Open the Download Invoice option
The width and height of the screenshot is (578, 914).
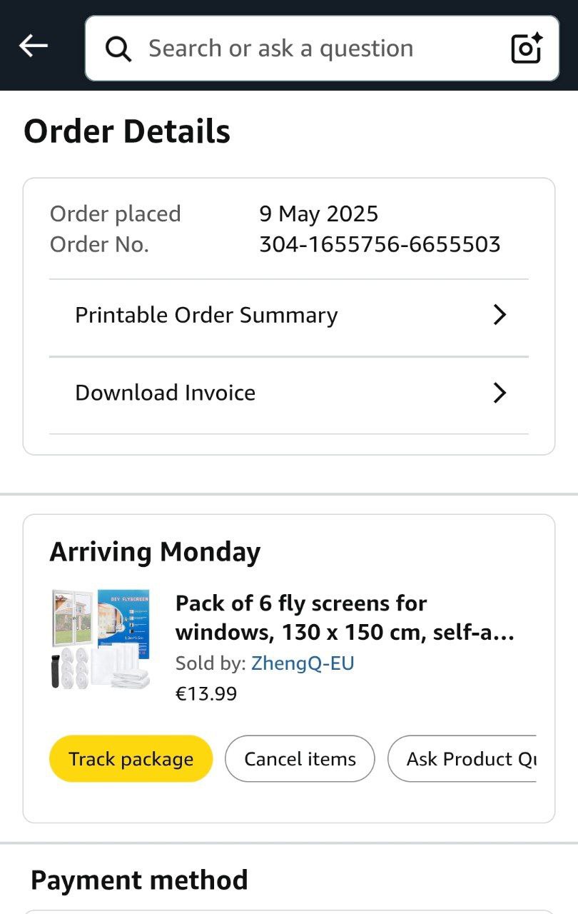[x=165, y=393]
